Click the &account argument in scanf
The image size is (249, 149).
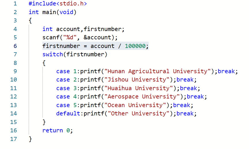tap(97, 37)
